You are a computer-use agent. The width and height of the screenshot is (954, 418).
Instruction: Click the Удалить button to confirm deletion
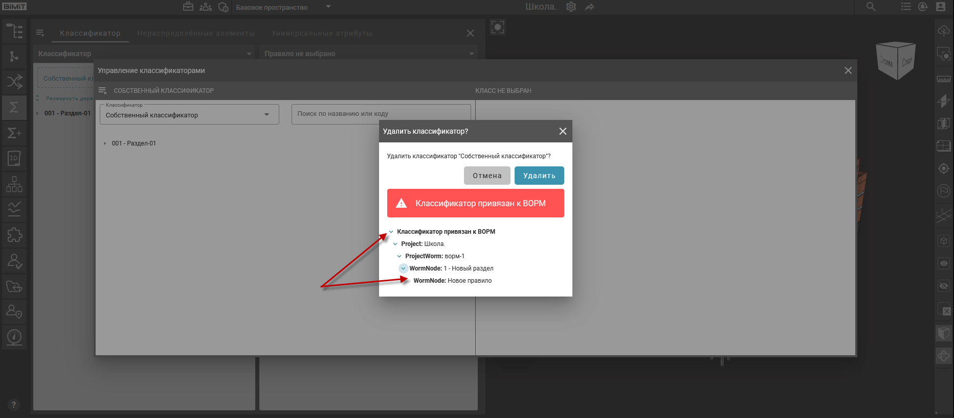coord(539,176)
